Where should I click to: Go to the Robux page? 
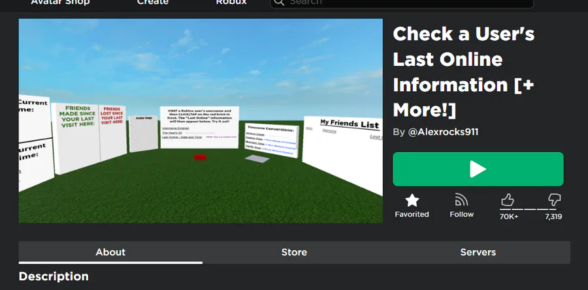(231, 2)
